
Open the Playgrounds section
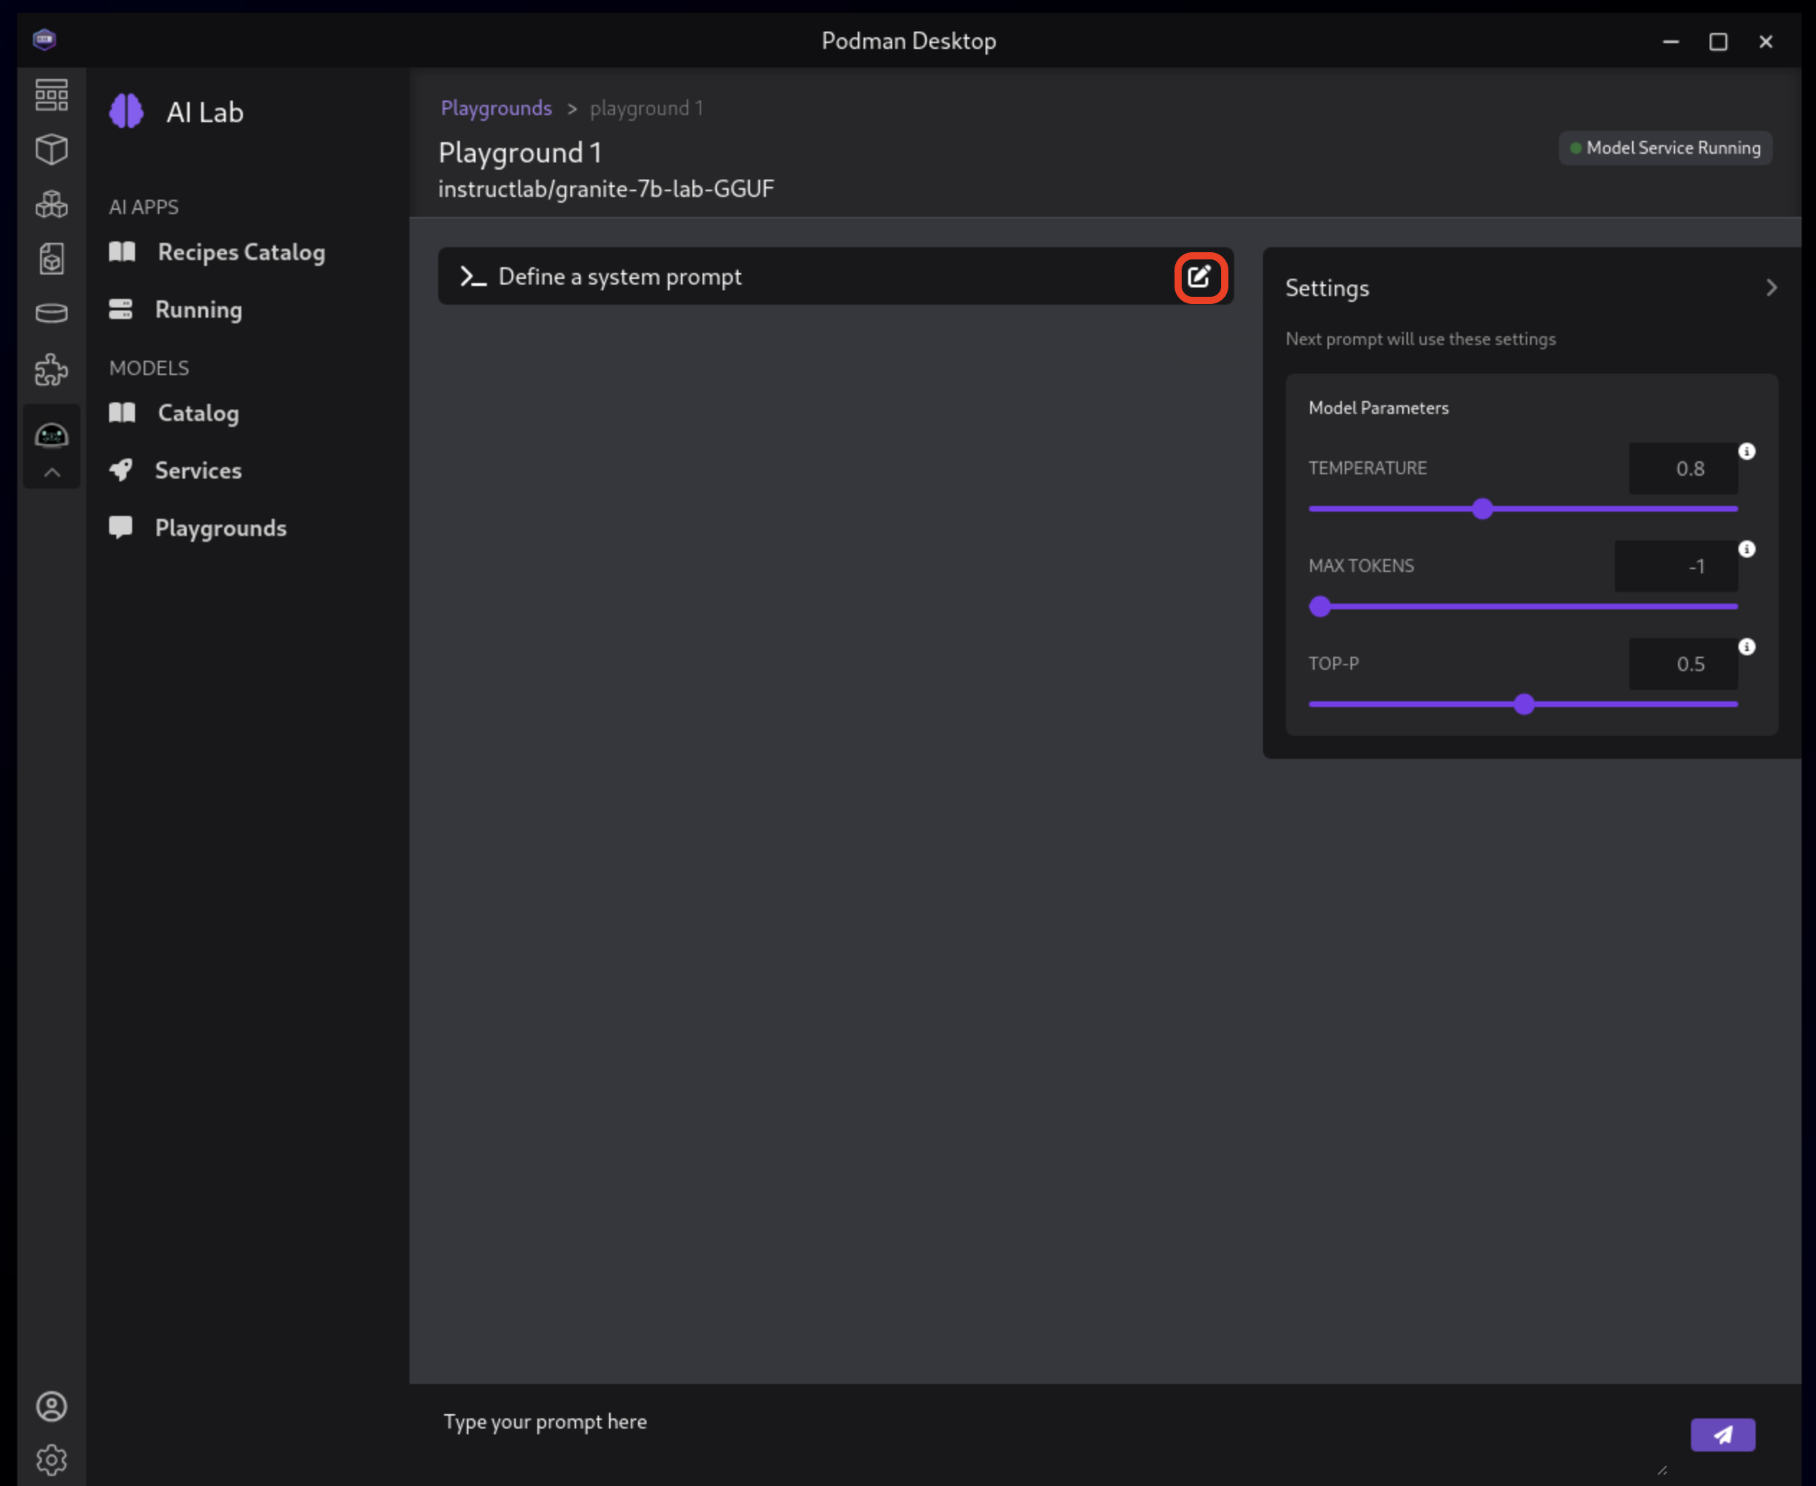pyautogui.click(x=221, y=527)
